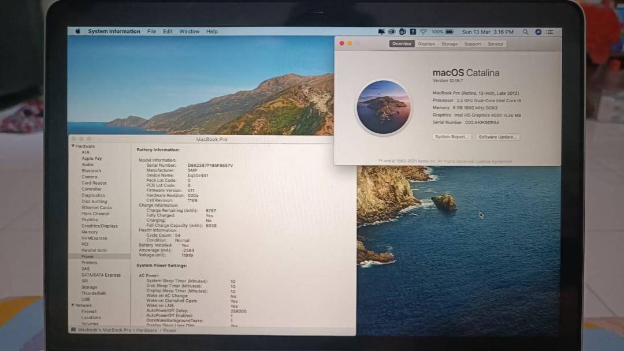Switch to the Storage tab
This screenshot has height=351, width=624.
click(x=450, y=43)
